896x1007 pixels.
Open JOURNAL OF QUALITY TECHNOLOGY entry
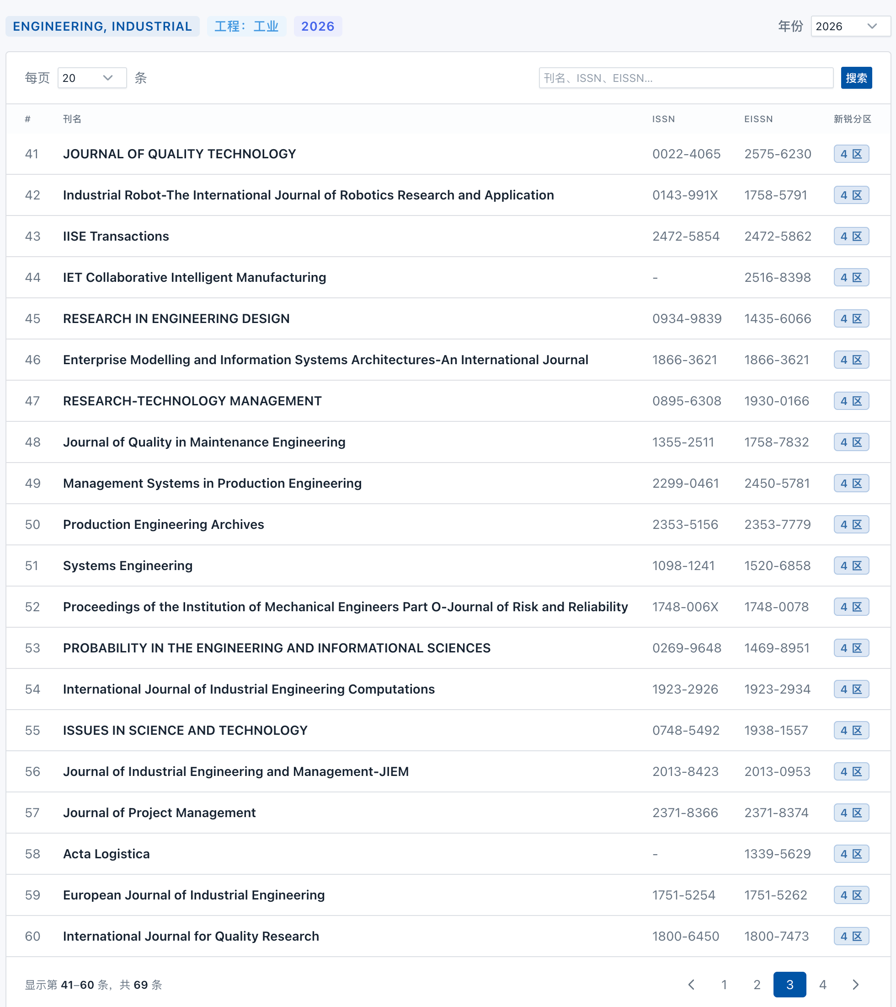click(180, 154)
